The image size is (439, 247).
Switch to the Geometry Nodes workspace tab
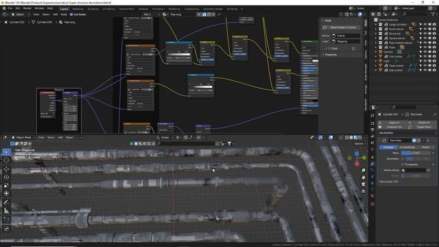click(x=213, y=9)
